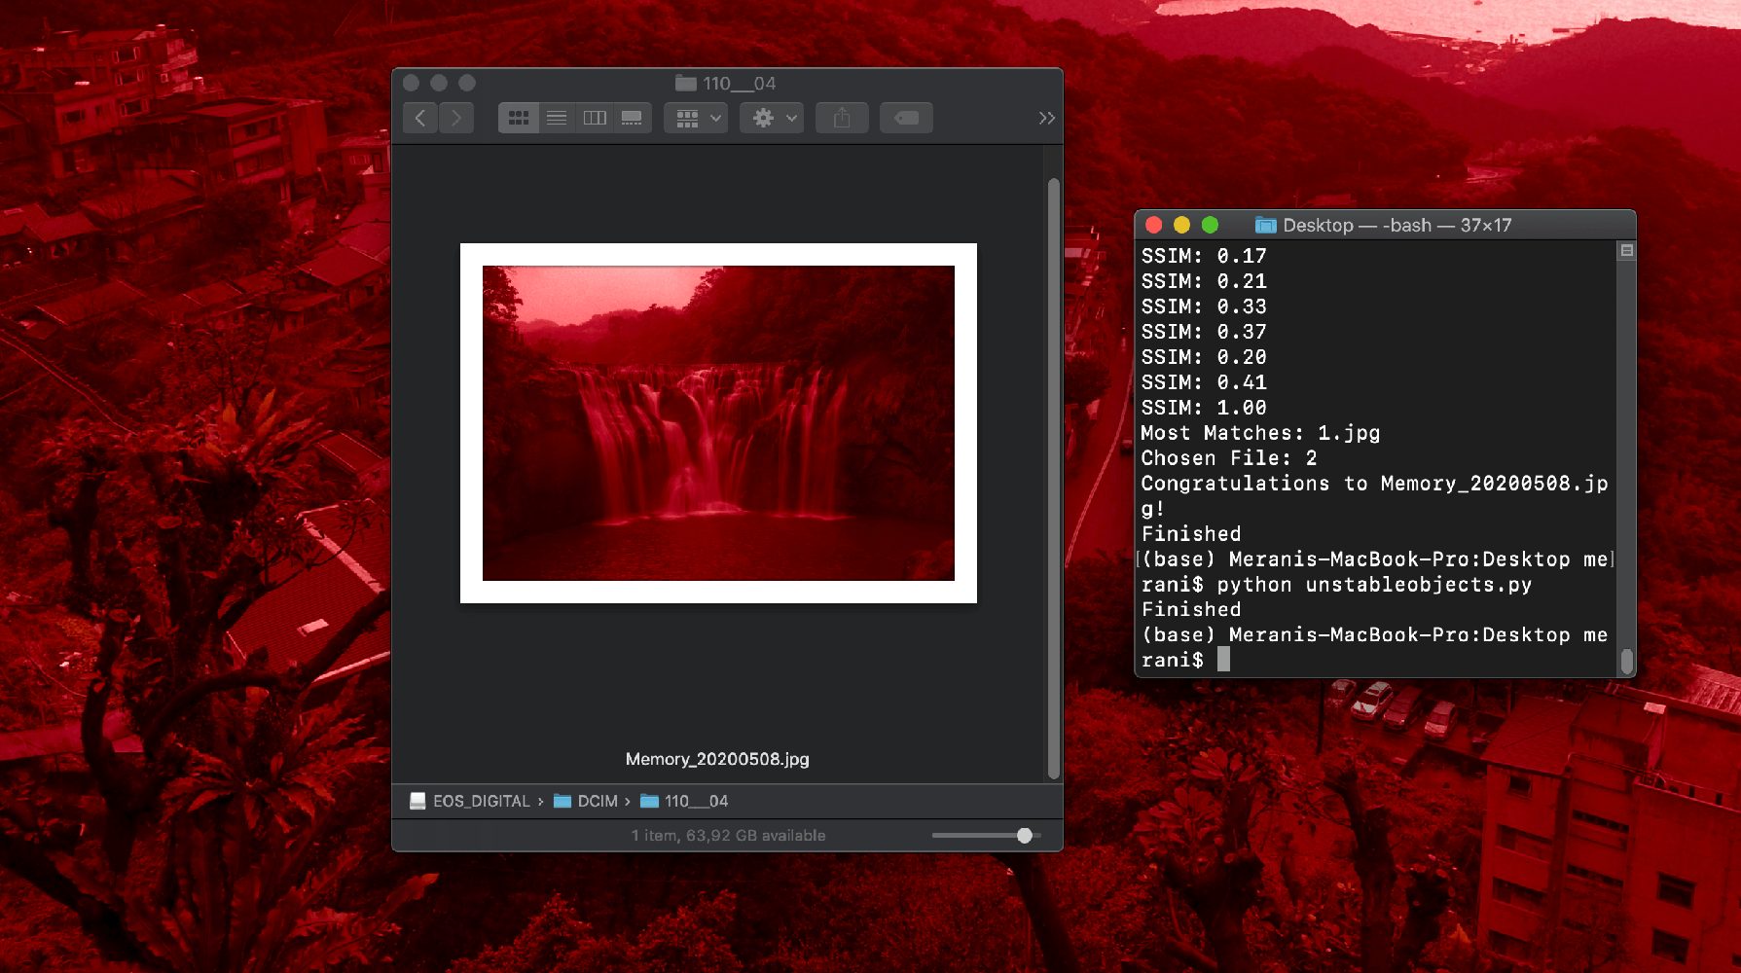Screen dimensions: 1741x973
Task: Click the Share button in Finder
Action: tap(842, 118)
